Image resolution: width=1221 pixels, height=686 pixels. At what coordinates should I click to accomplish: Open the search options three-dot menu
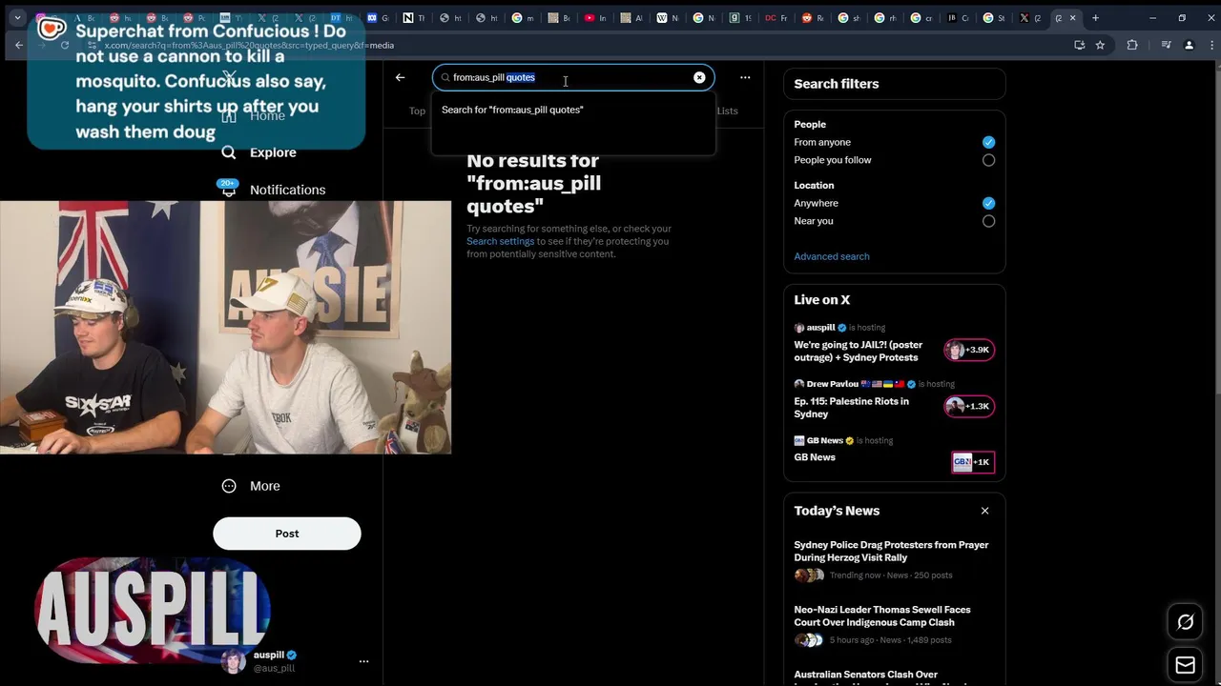(x=745, y=77)
